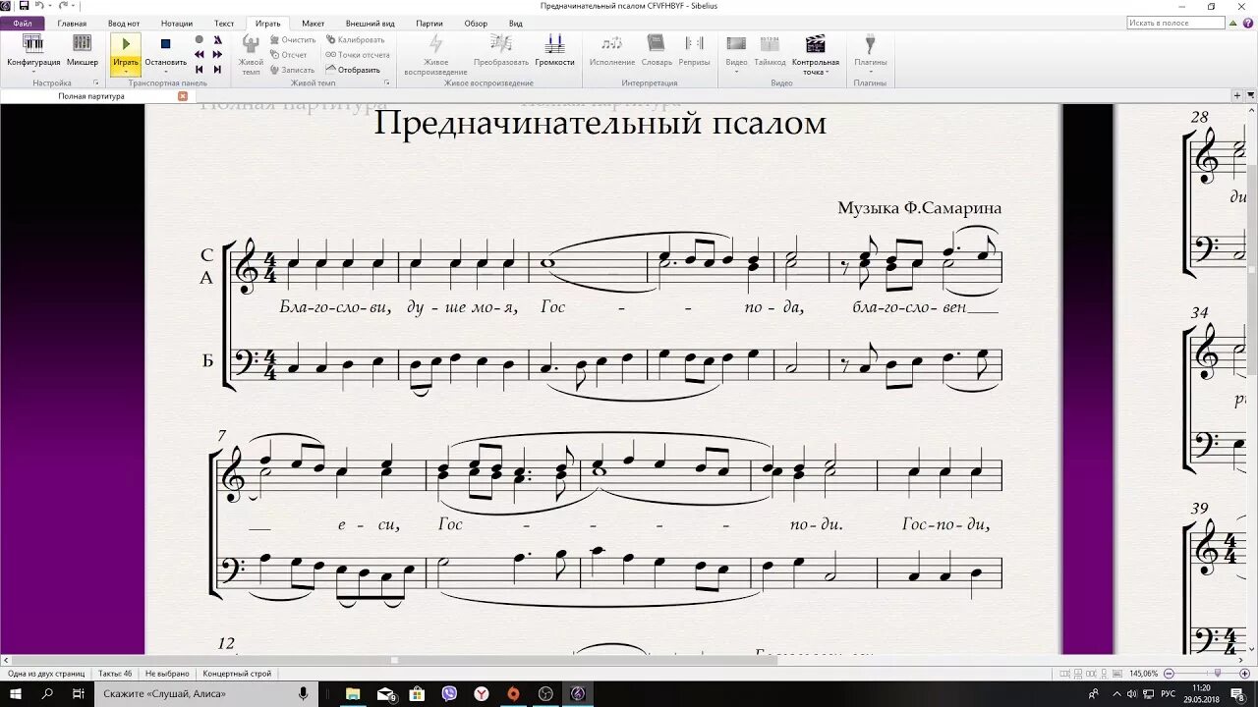Image resolution: width=1258 pixels, height=707 pixels.
Task: Switch to the Внешний вид tab
Action: click(370, 23)
